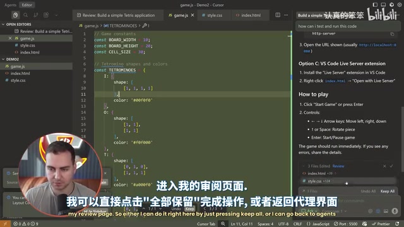The width and height of the screenshot is (404, 227).
Task: Change the line ending via CRLF
Action: click(297, 224)
